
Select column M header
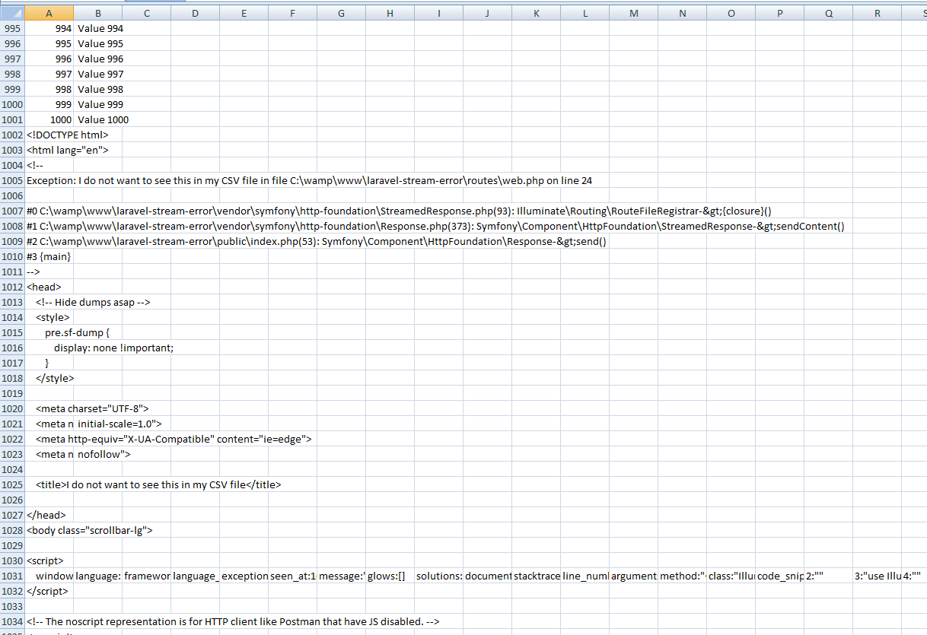pyautogui.click(x=634, y=13)
